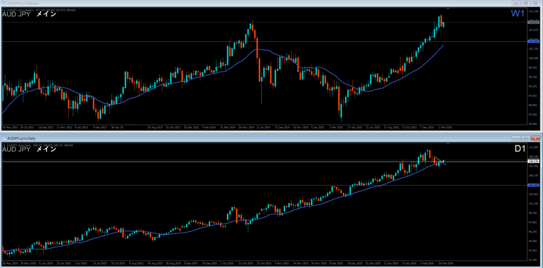The height and width of the screenshot is (268, 543).
Task: Expand one-click trading arrow on weekly chart
Action: 4,10
